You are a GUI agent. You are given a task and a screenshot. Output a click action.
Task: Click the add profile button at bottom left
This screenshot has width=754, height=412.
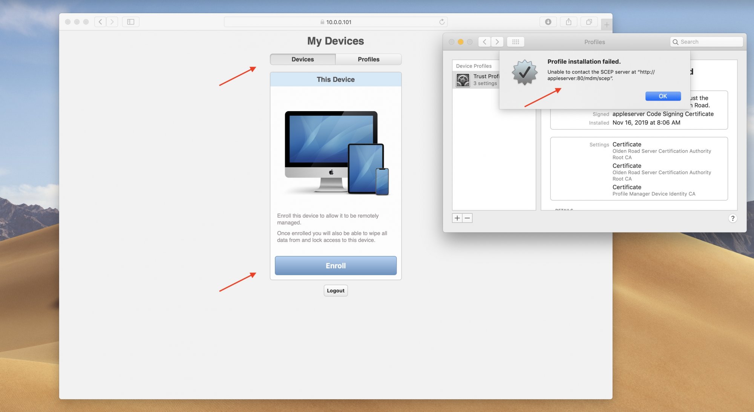coord(457,217)
